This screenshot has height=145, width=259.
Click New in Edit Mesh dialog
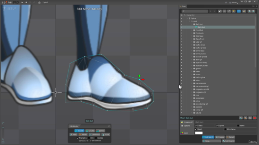coord(73,135)
